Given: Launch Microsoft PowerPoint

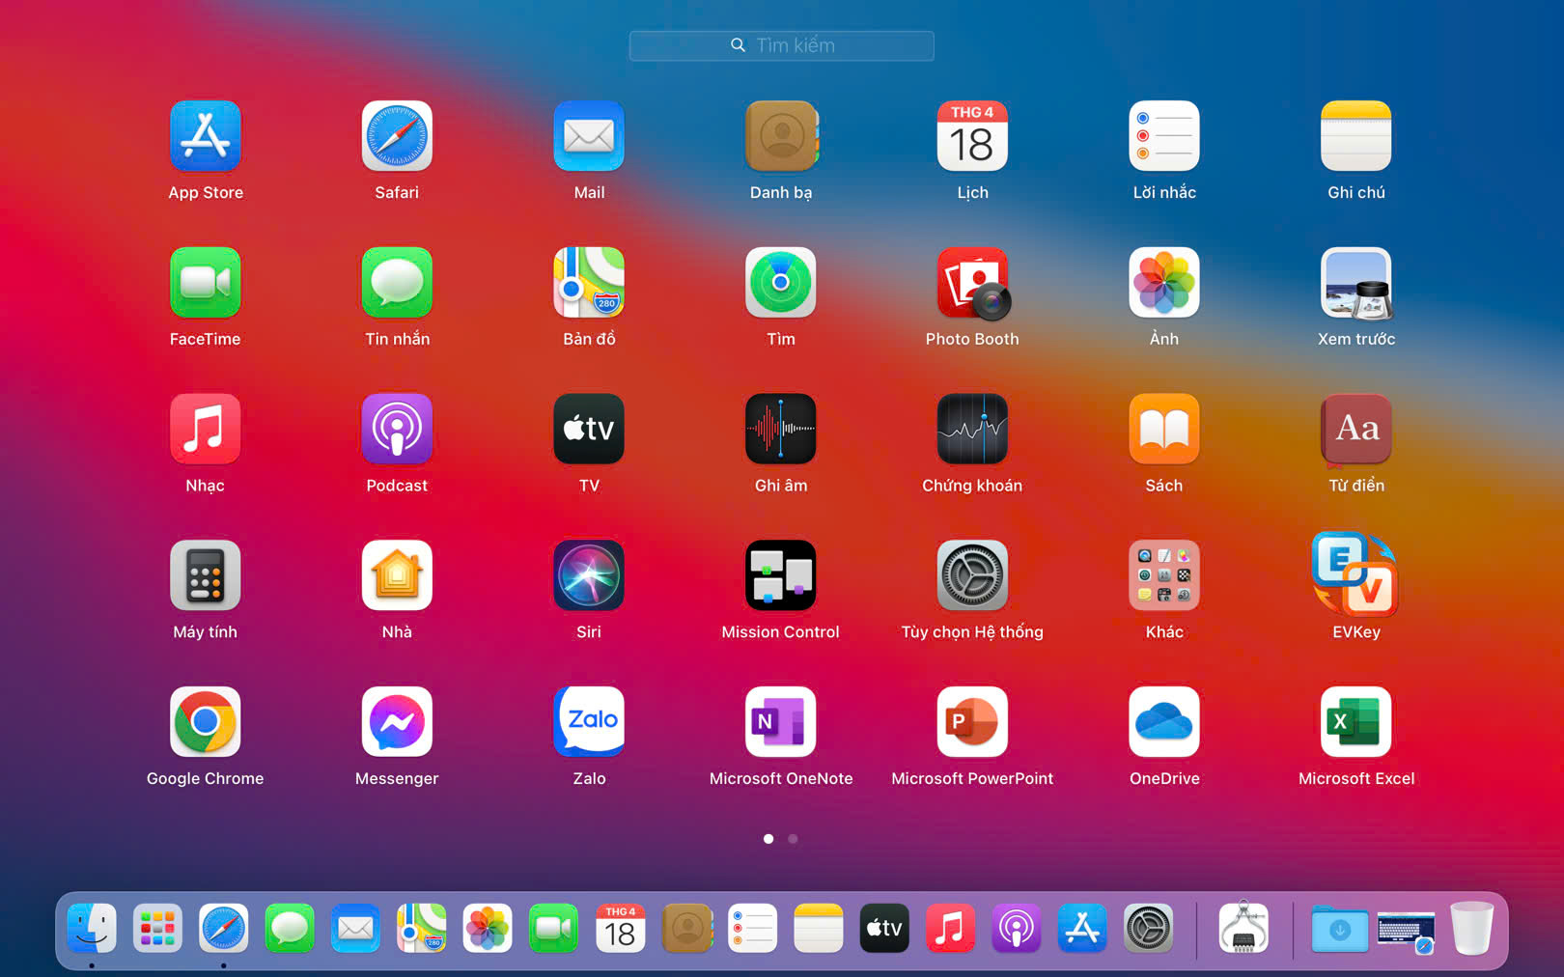Looking at the screenshot, I should [x=972, y=722].
